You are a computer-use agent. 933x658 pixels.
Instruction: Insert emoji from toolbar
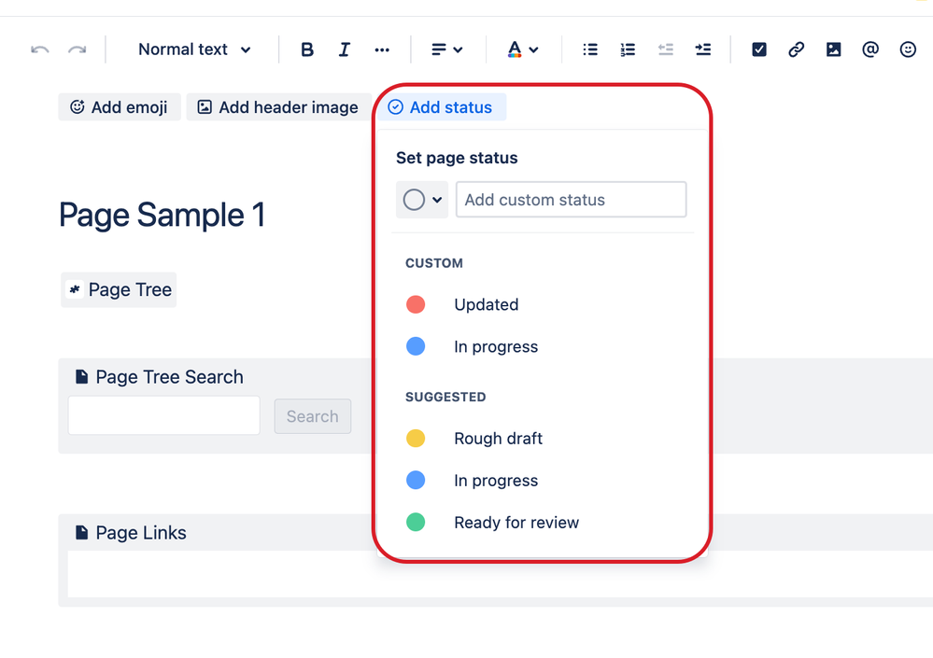point(908,49)
